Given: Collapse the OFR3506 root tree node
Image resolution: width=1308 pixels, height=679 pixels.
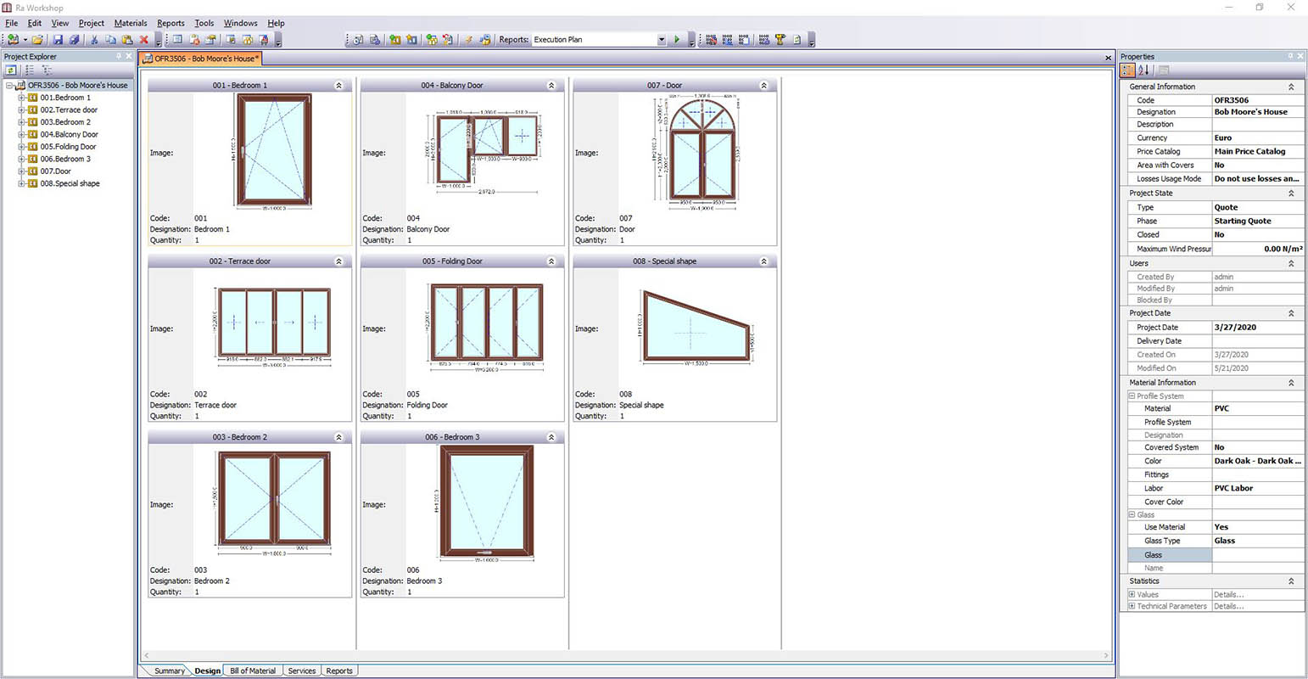Looking at the screenshot, I should [x=9, y=85].
